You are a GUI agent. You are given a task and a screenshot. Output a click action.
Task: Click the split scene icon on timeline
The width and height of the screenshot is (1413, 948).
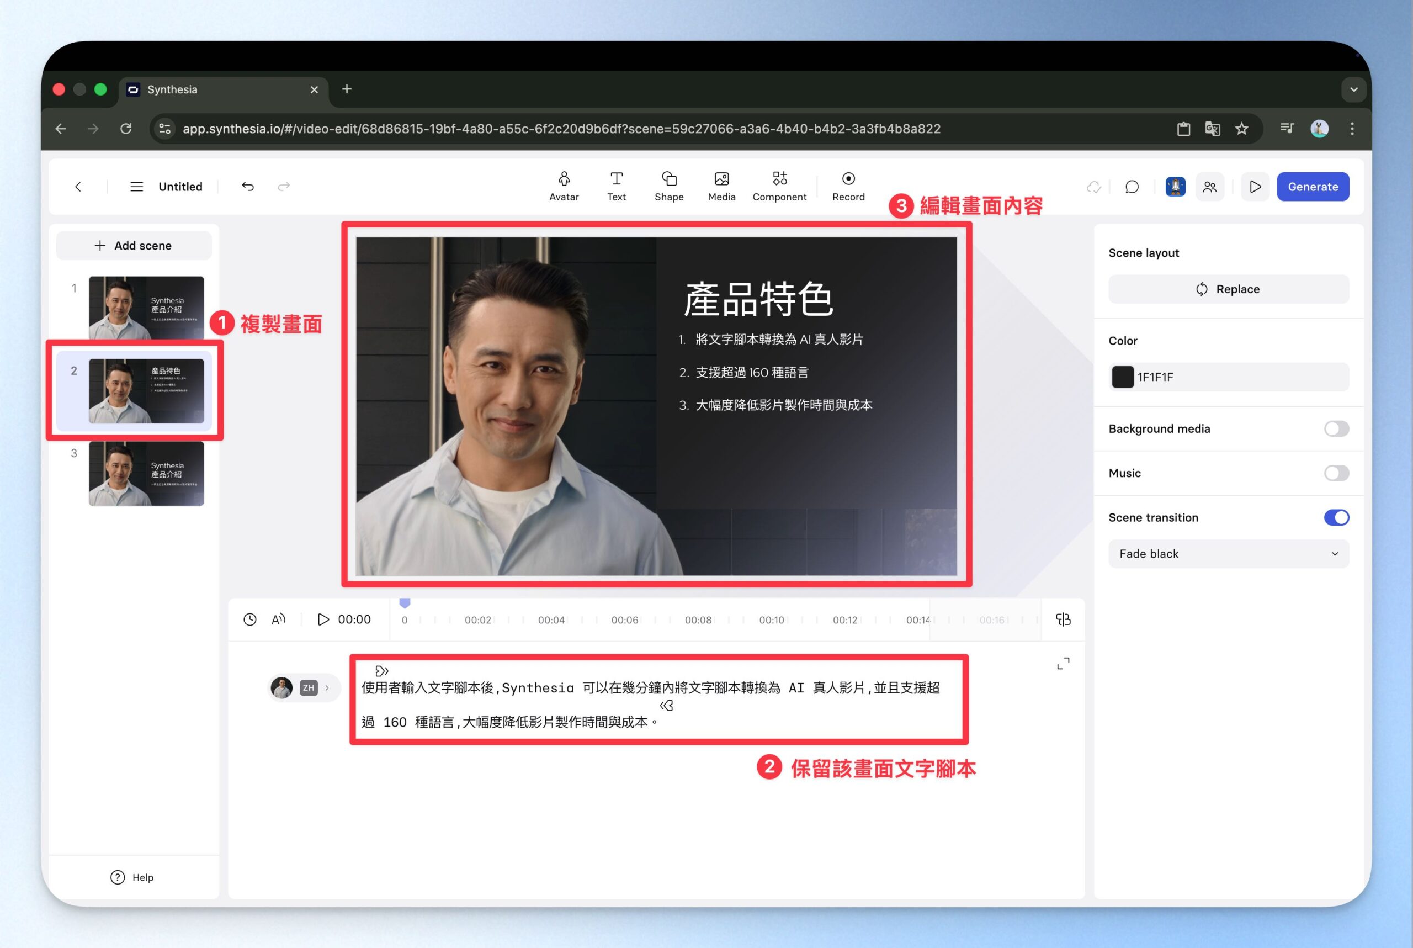1063,619
